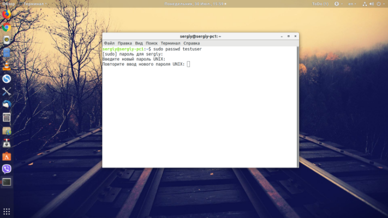Open the Справка menu
The height and width of the screenshot is (218, 388).
[x=192, y=43]
